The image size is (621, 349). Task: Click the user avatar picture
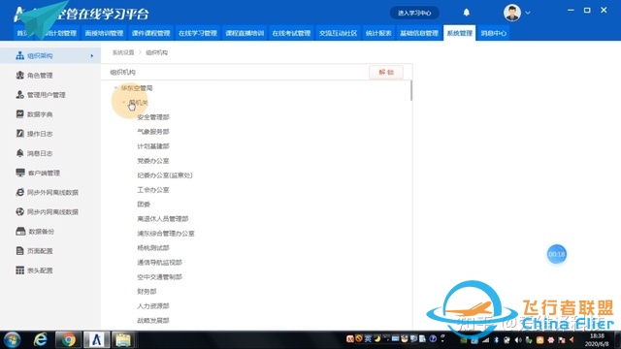[x=512, y=13]
